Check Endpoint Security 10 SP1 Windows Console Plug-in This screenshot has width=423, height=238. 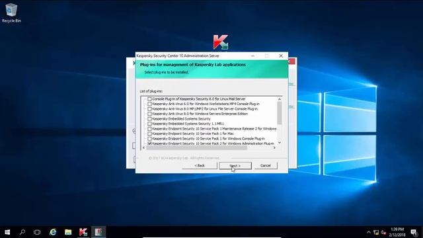[x=149, y=138]
